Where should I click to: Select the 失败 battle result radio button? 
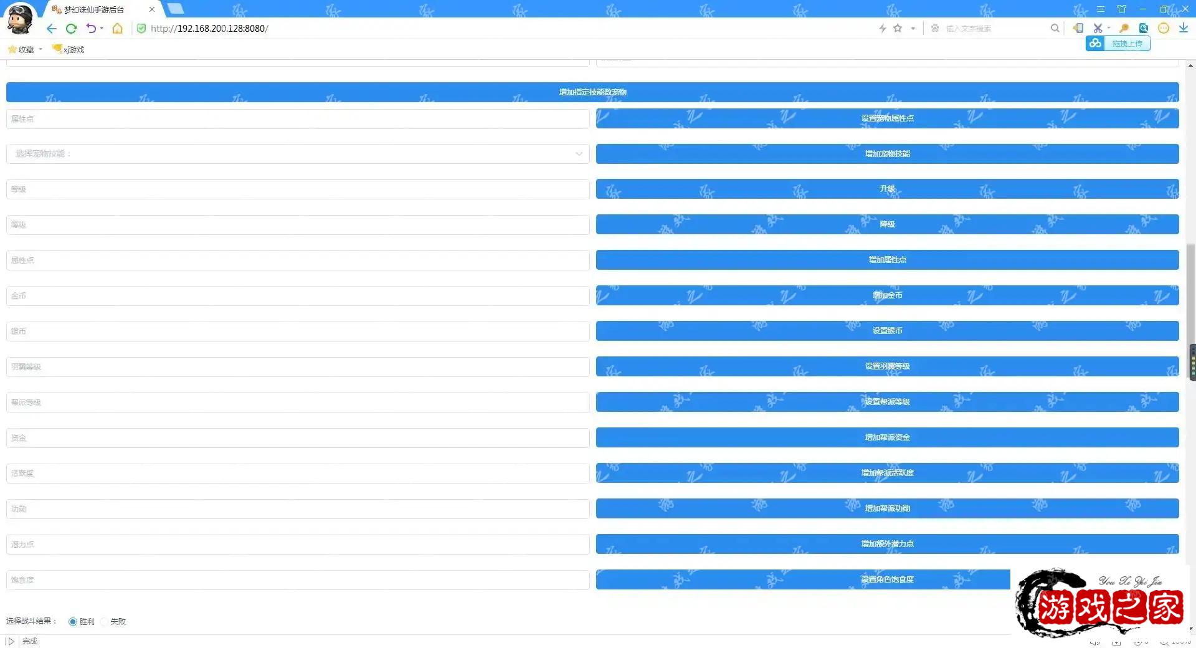coord(104,622)
